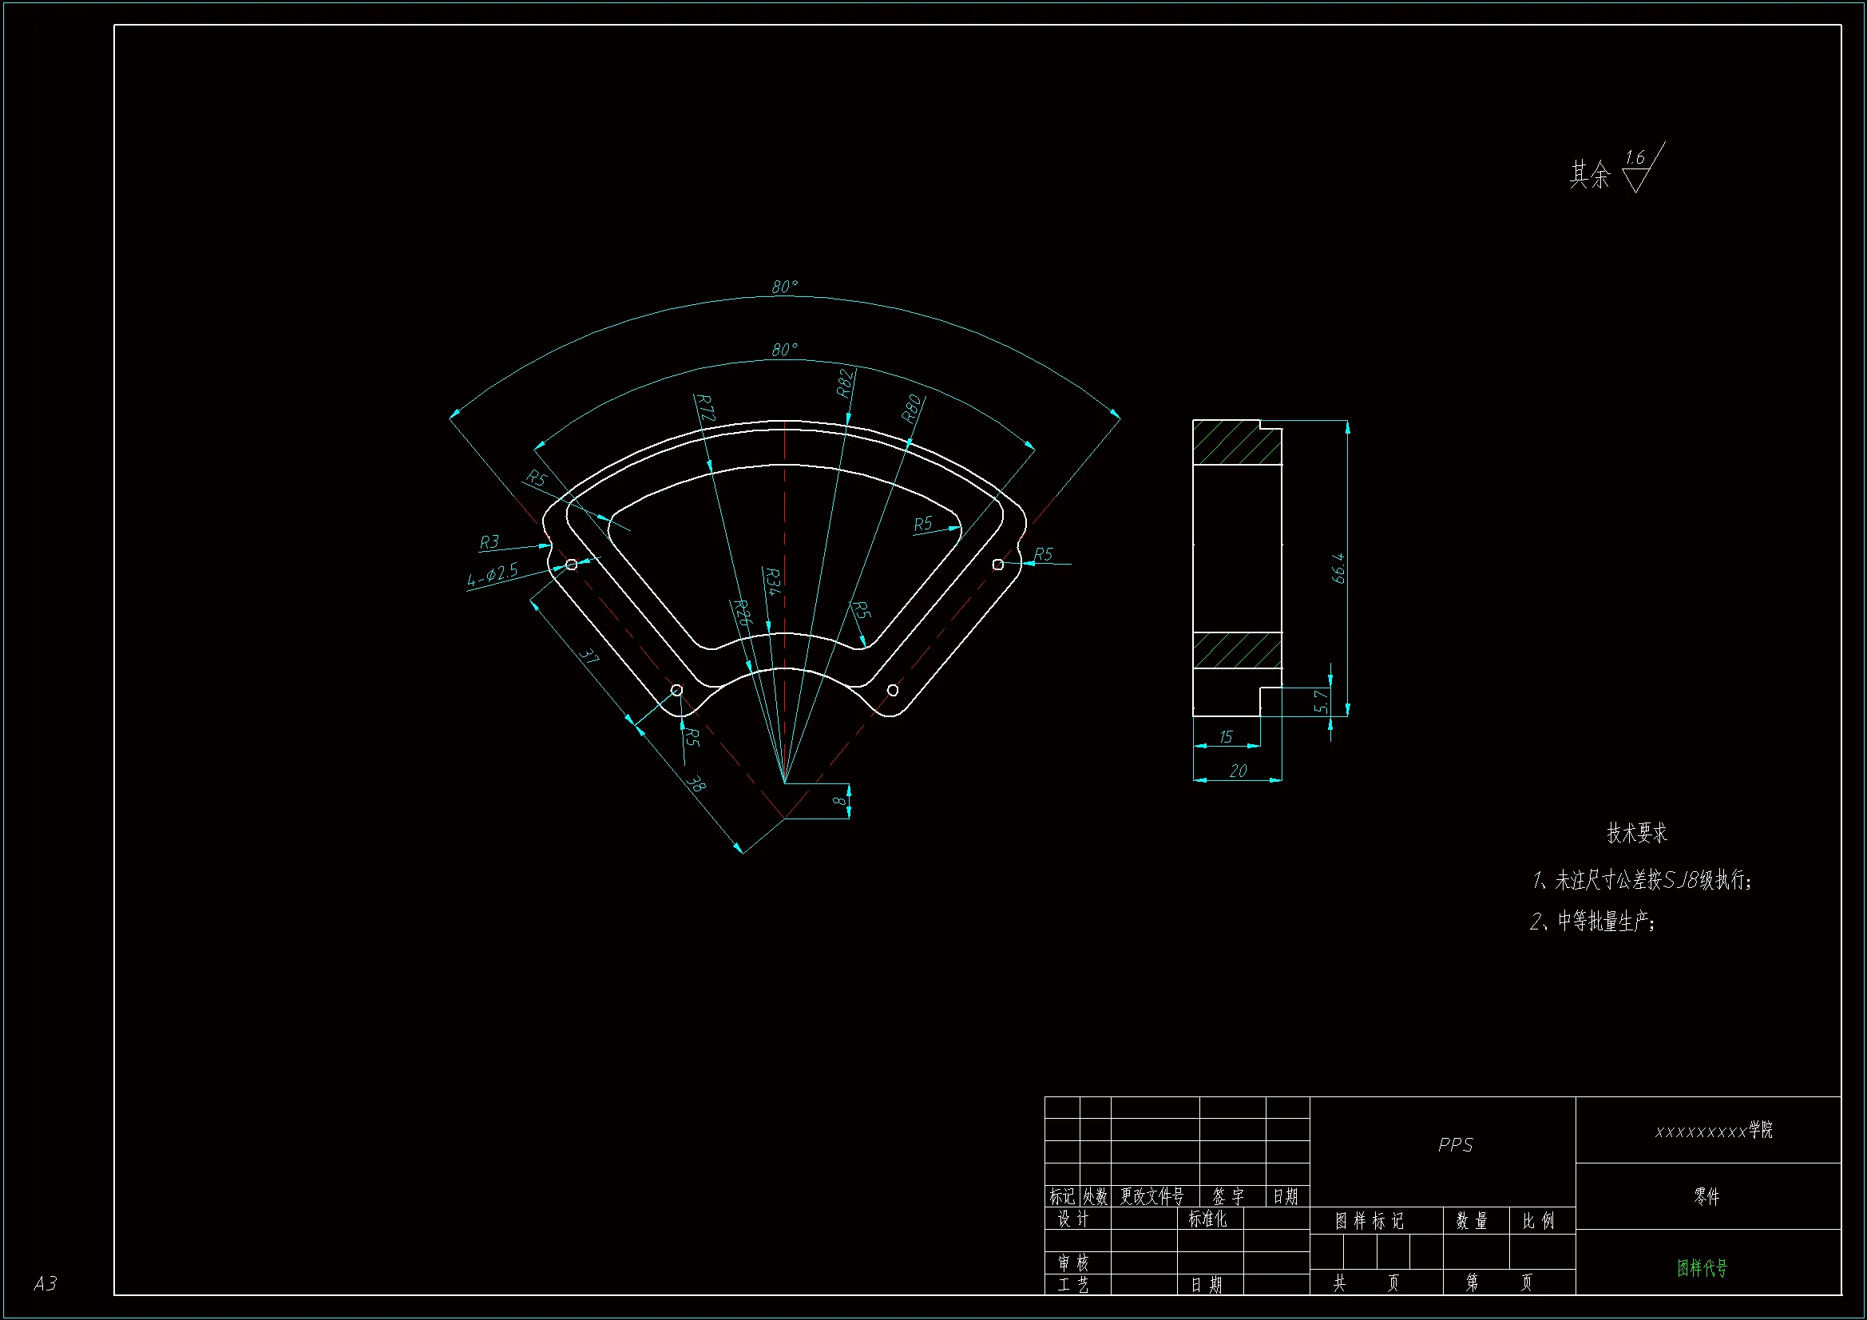Click the upper hatched section area
Image resolution: width=1867 pixels, height=1320 pixels.
pyautogui.click(x=1236, y=444)
